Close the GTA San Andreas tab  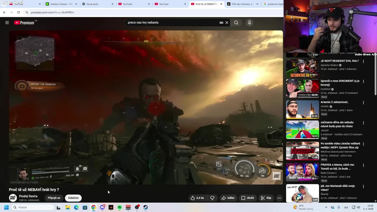[x=257, y=4]
